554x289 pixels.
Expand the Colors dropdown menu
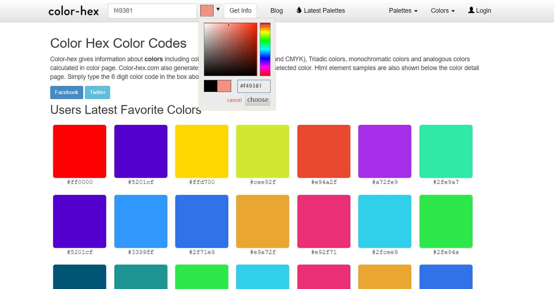coord(443,11)
